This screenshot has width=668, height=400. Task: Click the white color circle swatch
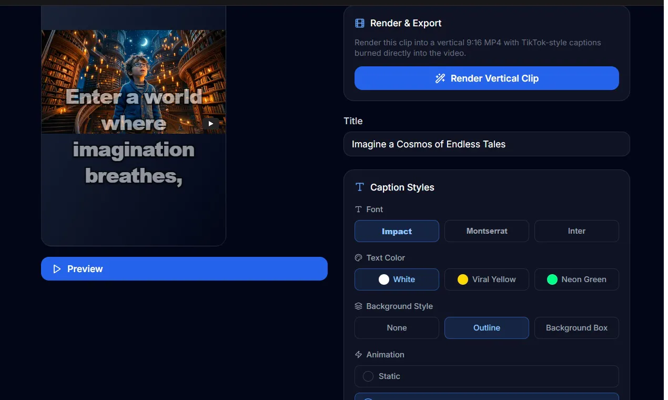pos(384,279)
